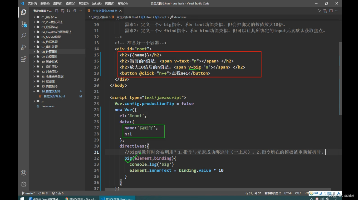358x200 pixels.
Task: Change the CRLF line ending setting
Action: click(298, 193)
